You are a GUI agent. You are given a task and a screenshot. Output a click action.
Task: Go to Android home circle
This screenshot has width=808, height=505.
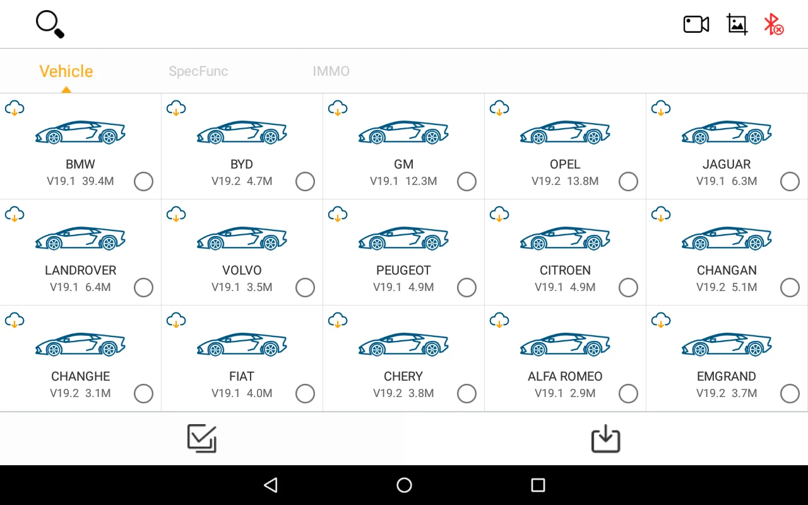tap(404, 485)
